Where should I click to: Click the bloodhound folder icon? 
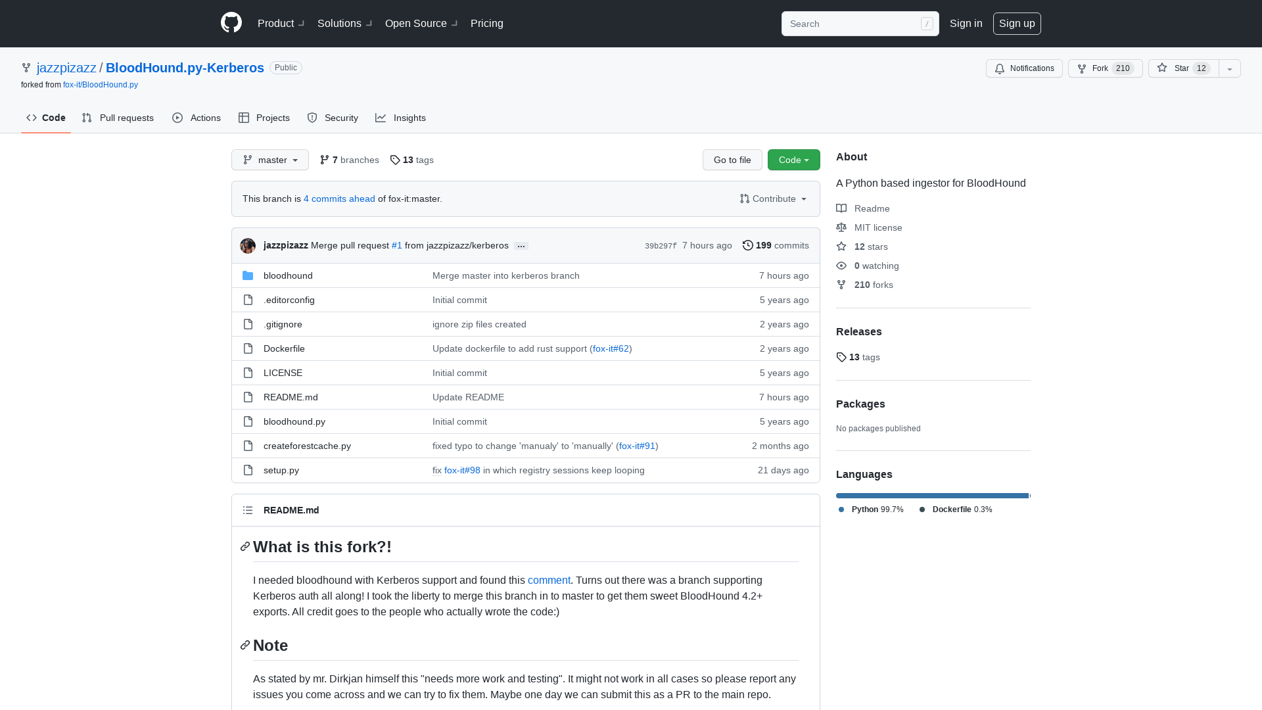point(248,275)
